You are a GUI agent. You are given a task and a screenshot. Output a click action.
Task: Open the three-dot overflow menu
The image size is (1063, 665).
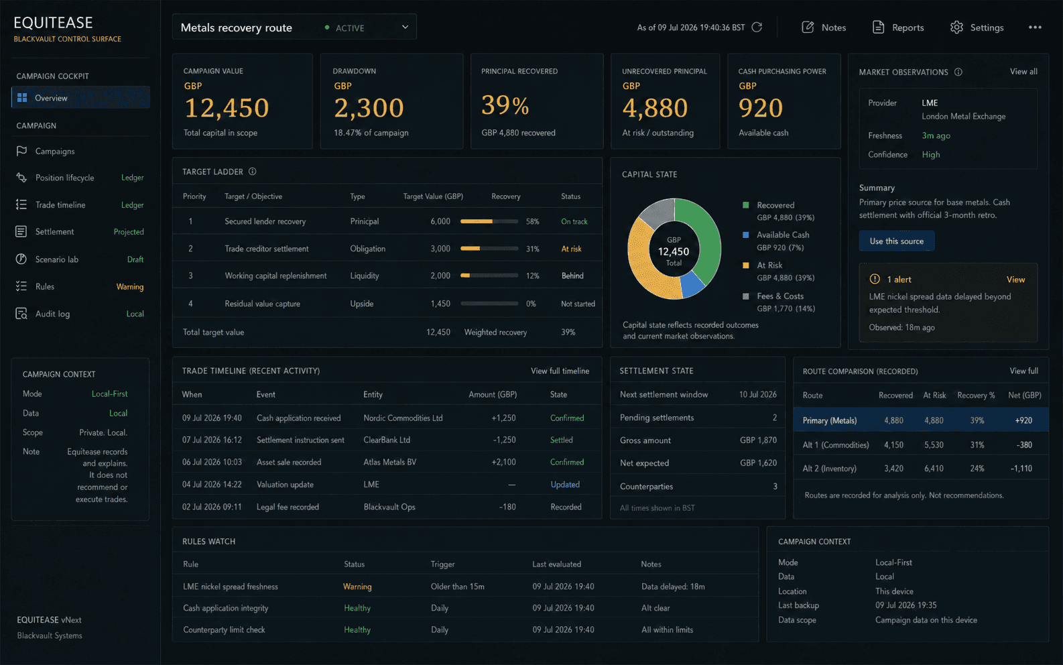pyautogui.click(x=1035, y=27)
